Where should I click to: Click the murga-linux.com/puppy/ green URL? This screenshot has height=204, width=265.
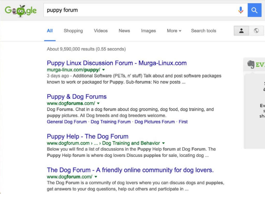pyautogui.click(x=73, y=70)
